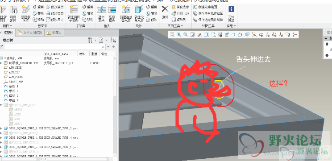Viewport: 332px width, 161px height.
Task: Open model tree settings hammer icon
Action: coord(90,40)
